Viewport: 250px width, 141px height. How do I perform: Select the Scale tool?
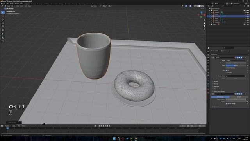coord(3,27)
